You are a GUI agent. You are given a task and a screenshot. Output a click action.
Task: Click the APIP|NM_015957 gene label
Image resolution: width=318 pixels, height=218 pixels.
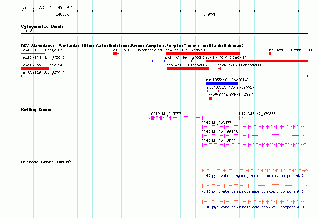[166, 114]
